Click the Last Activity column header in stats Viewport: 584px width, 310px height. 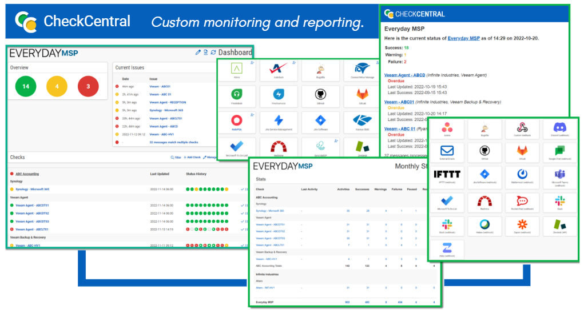point(309,189)
